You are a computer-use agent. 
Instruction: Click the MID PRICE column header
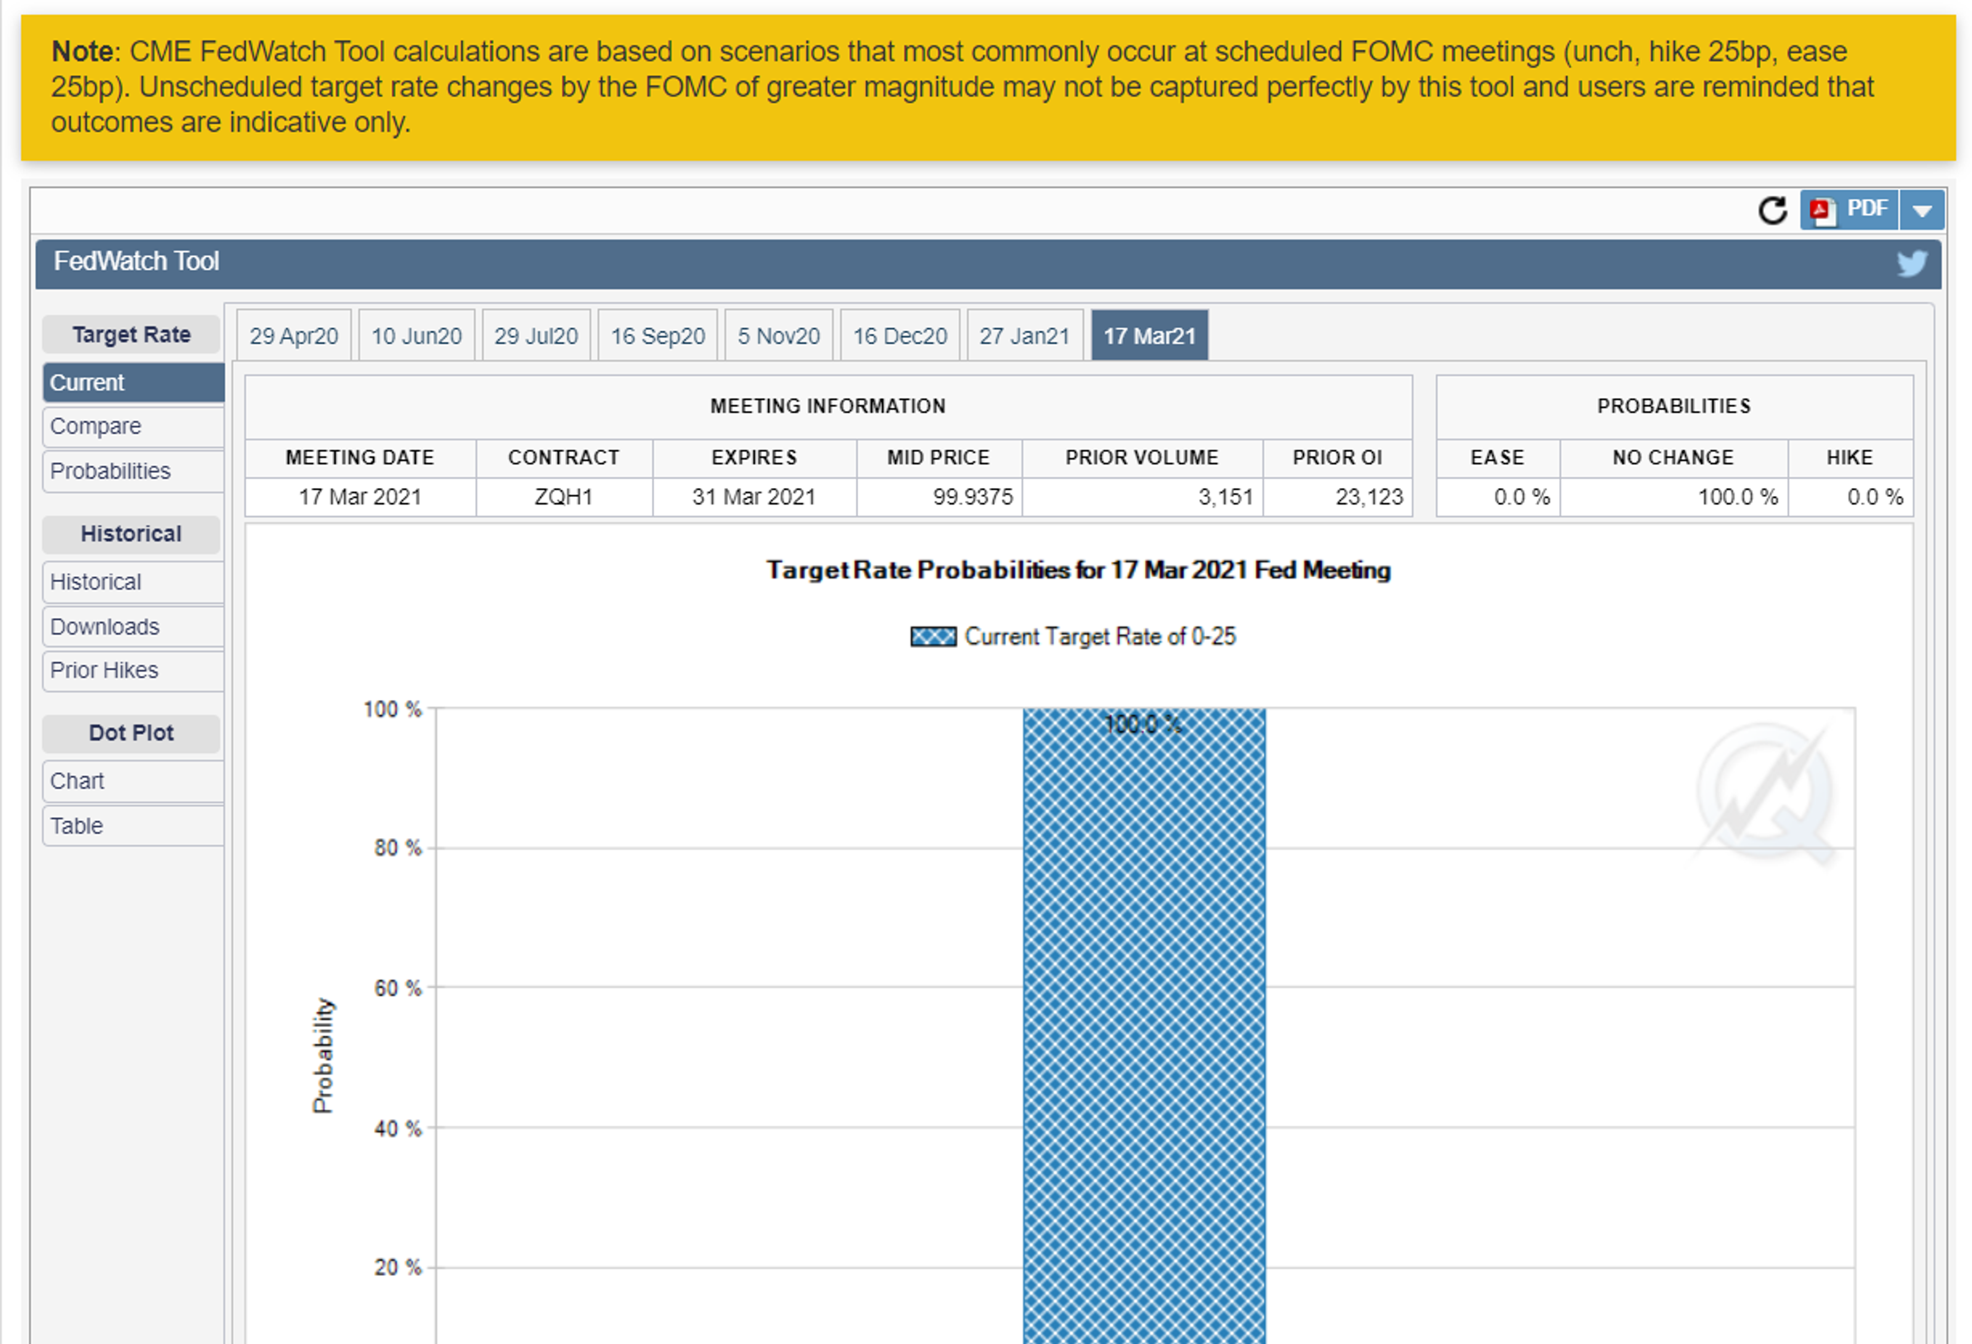[x=938, y=458]
